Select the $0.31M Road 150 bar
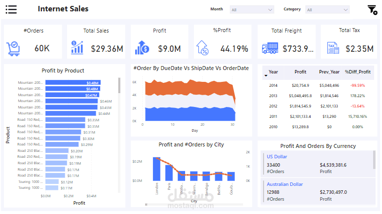The height and width of the screenshot is (214, 382). (x=63, y=132)
